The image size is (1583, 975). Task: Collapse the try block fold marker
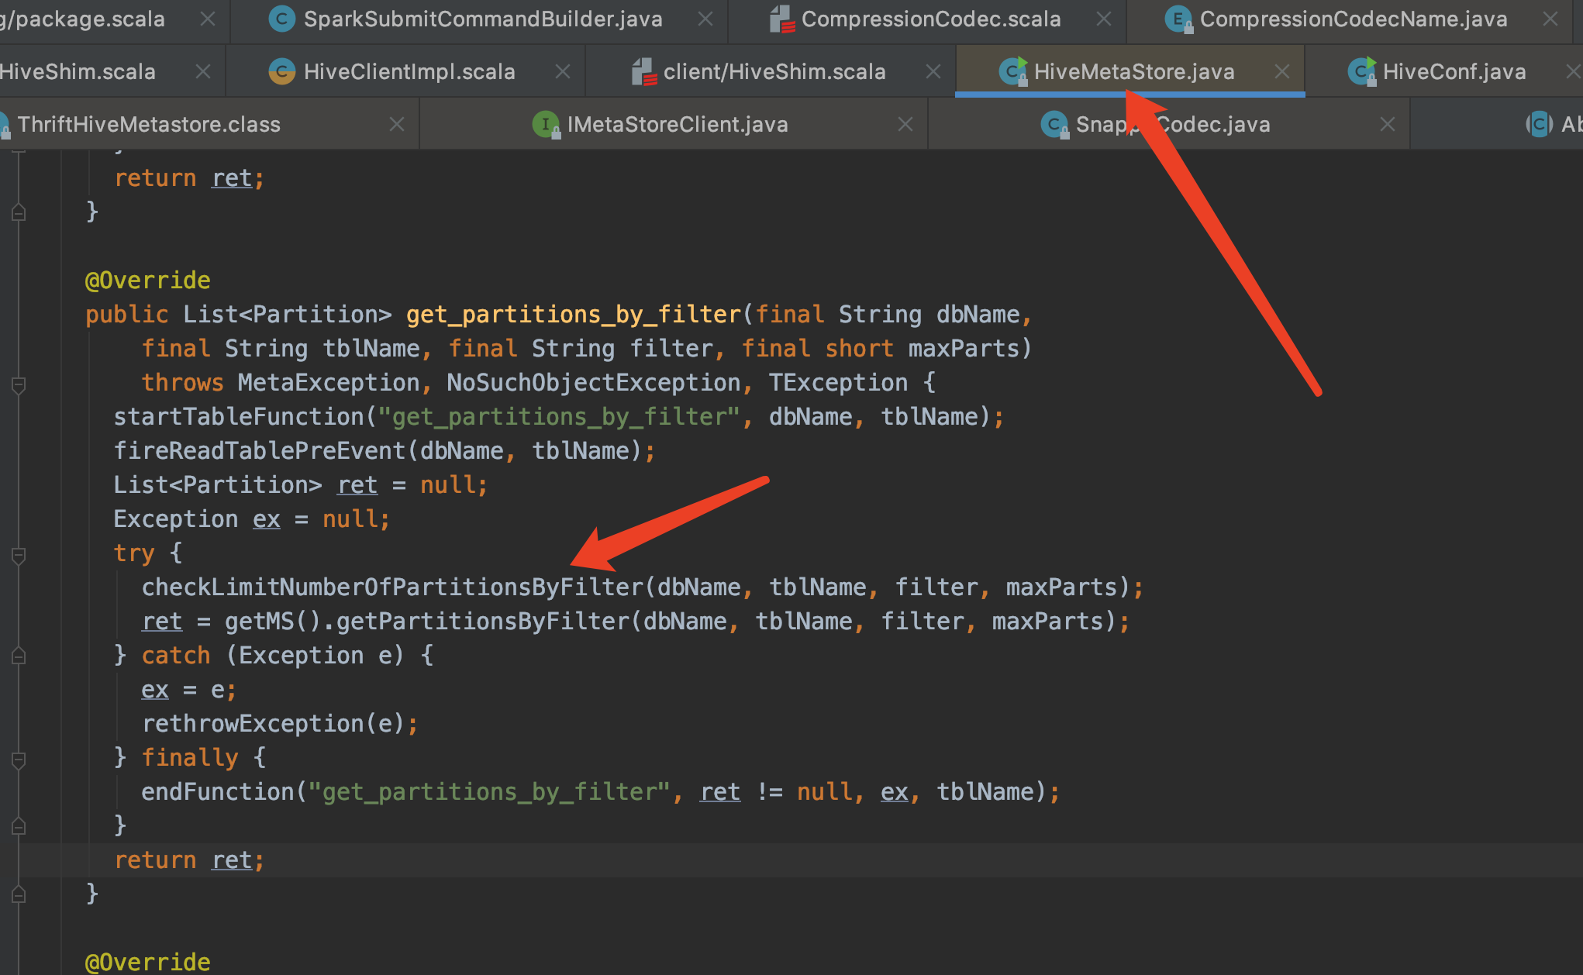click(19, 554)
